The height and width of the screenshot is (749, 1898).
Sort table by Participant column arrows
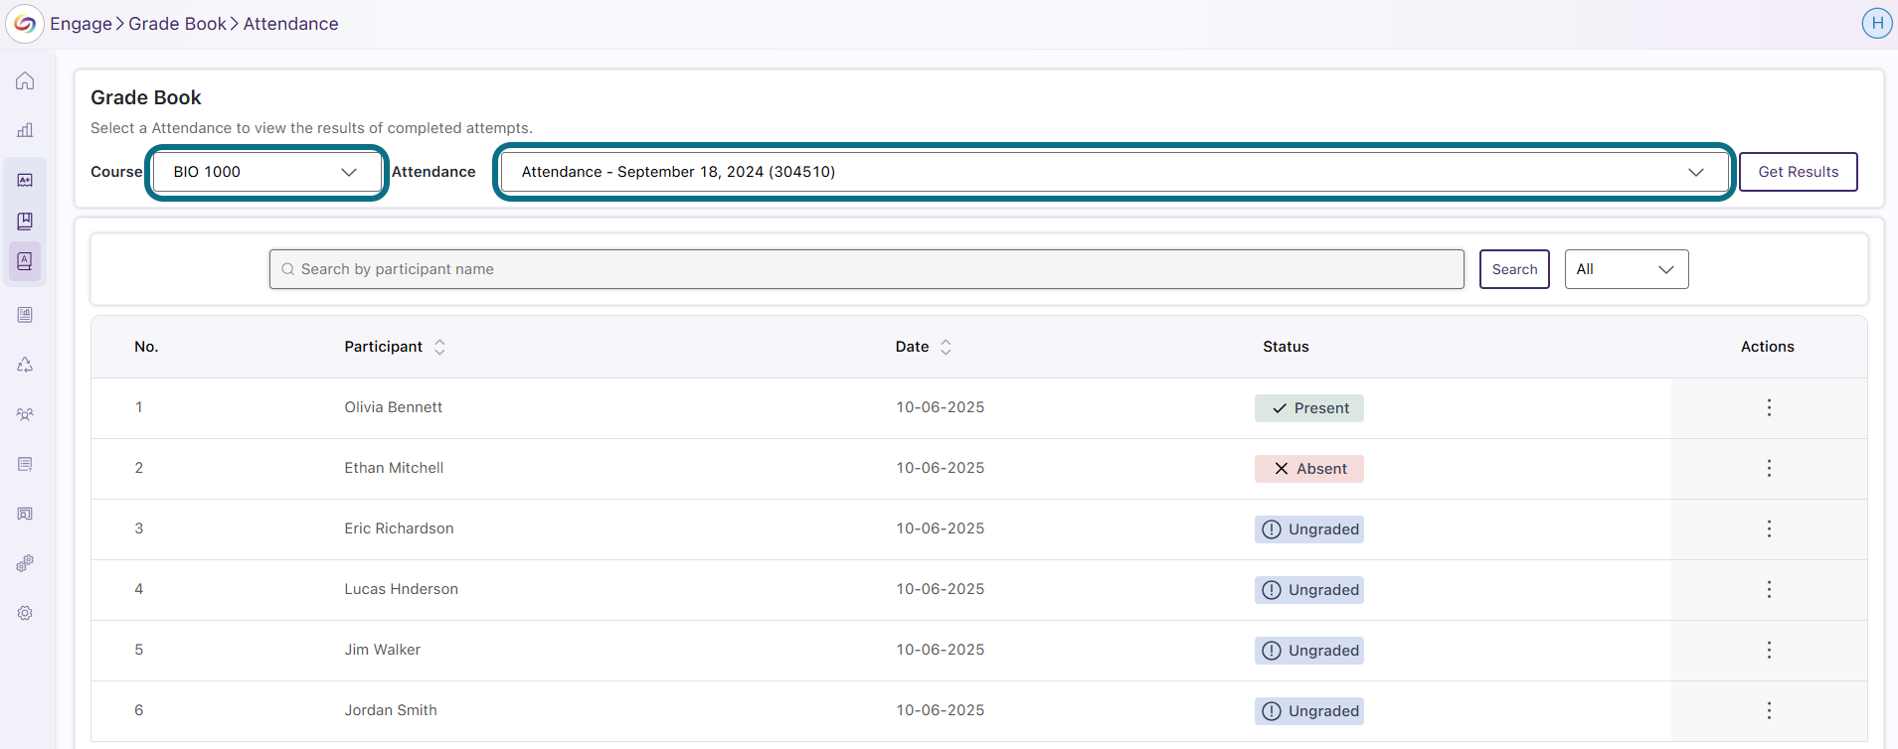point(439,347)
